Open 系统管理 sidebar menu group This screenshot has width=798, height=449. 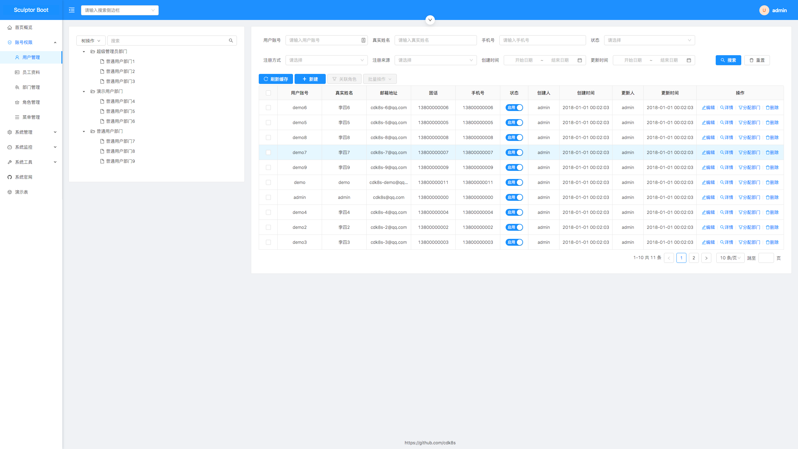pos(31,132)
